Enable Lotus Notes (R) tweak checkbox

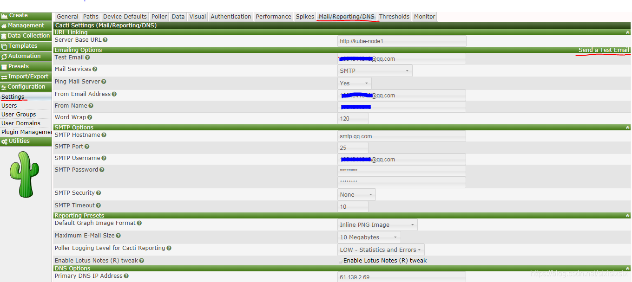(x=341, y=261)
